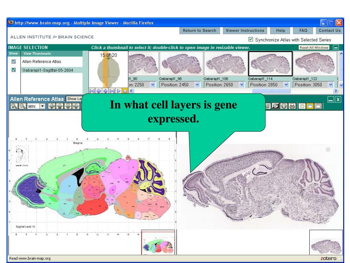Toggle the Gabarapl1-Sagittal-05-2604 checkbox
Image resolution: width=350 pixels, height=263 pixels.
point(14,70)
